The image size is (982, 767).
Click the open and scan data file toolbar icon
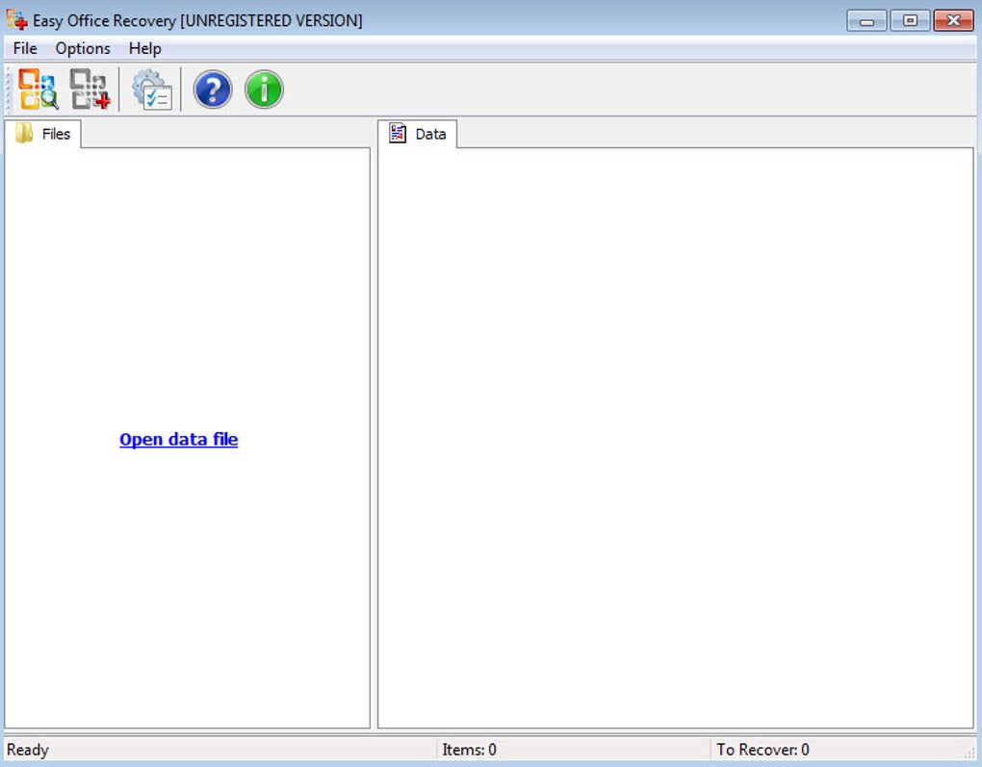tap(38, 89)
